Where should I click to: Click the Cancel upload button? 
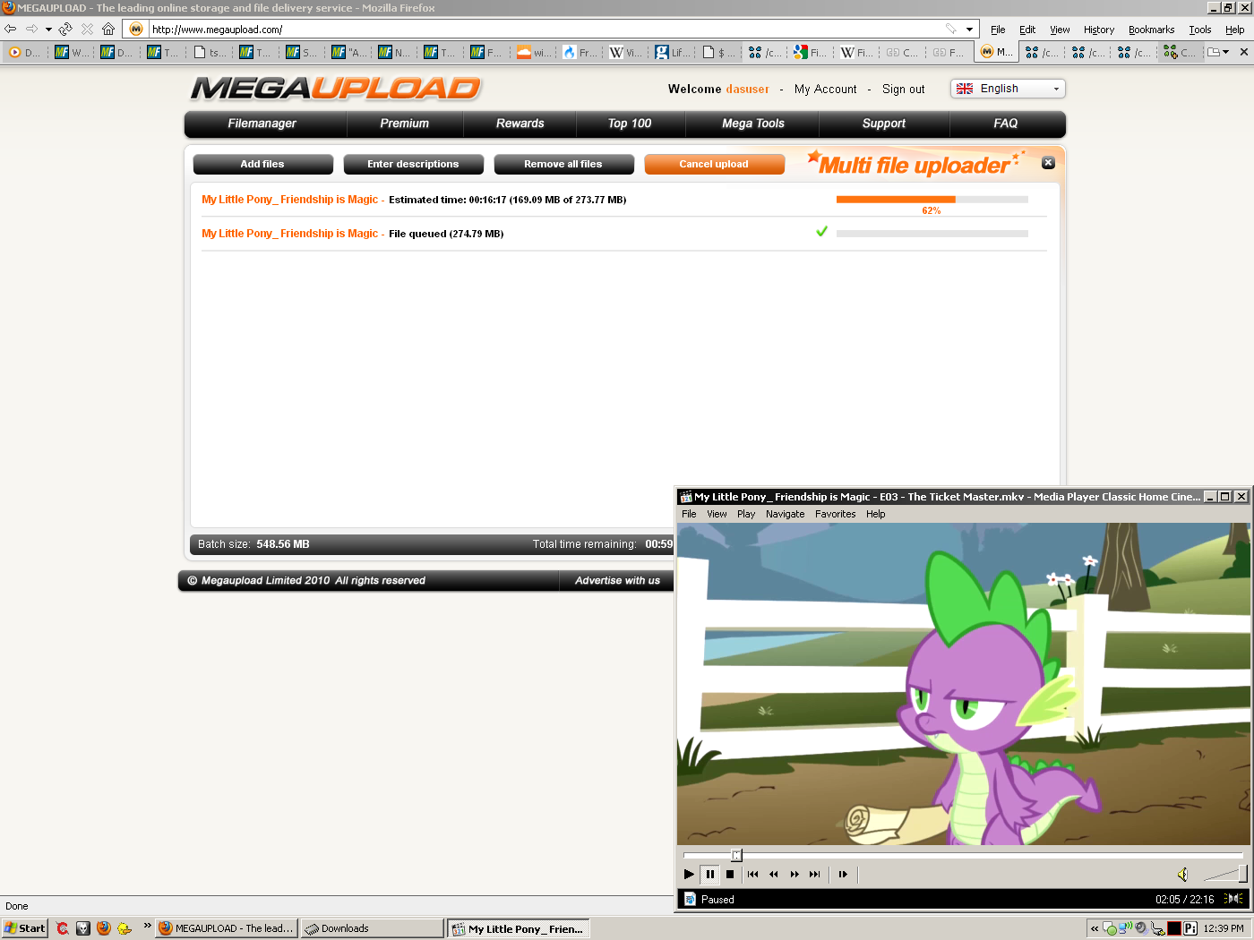[714, 164]
